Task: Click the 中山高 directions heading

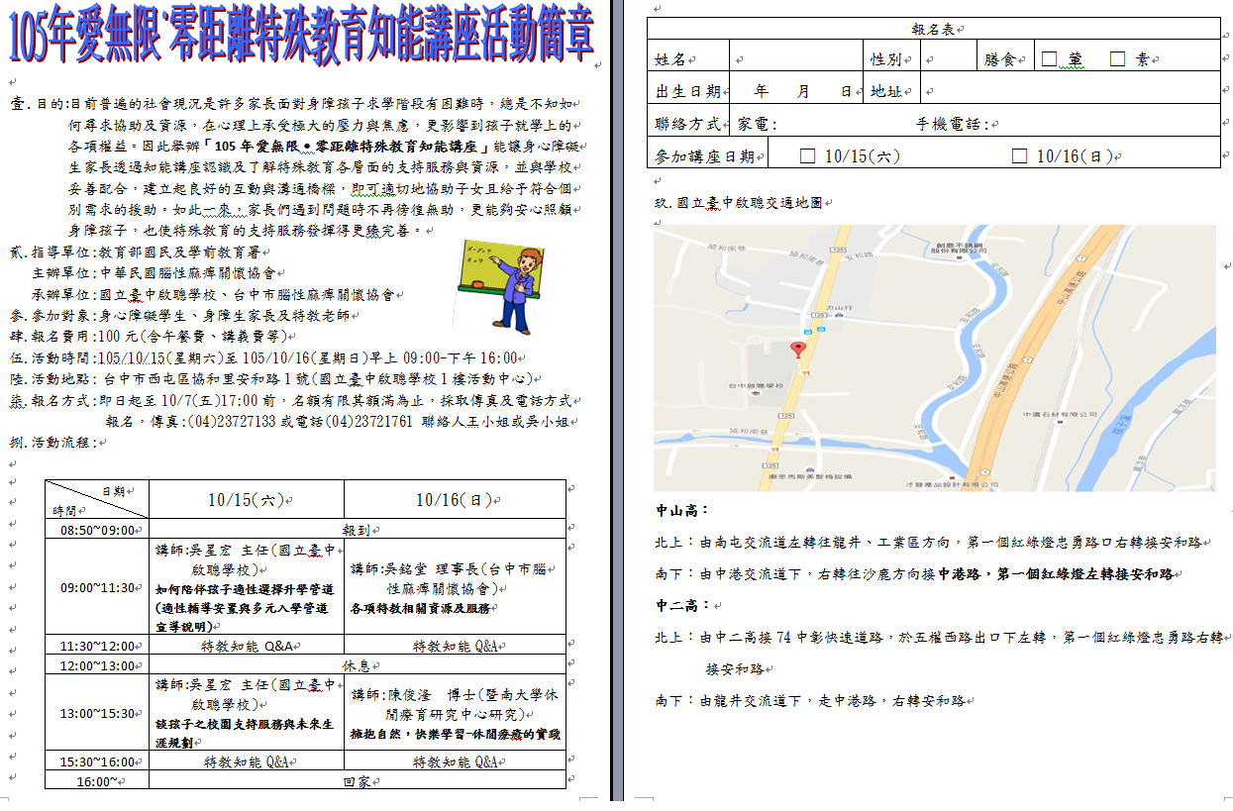Action: coord(681,511)
